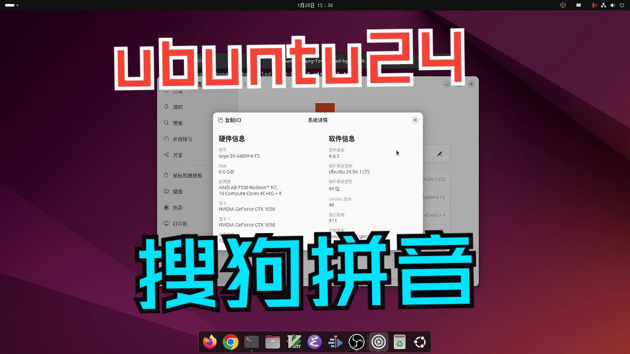This screenshot has width=630, height=354.
Task: Open the power menu icon
Action: click(x=622, y=5)
